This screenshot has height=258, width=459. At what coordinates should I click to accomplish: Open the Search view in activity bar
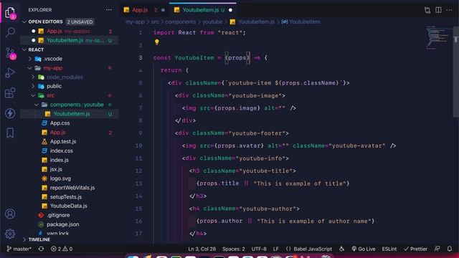tap(10, 32)
